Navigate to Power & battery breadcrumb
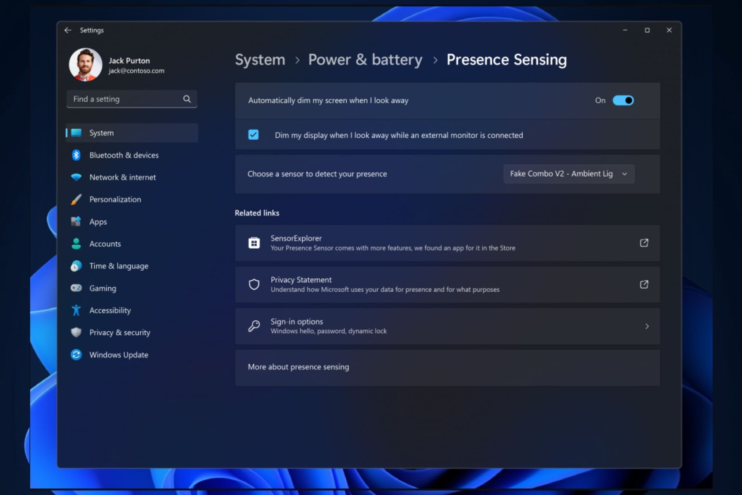Image resolution: width=742 pixels, height=495 pixels. click(x=365, y=60)
